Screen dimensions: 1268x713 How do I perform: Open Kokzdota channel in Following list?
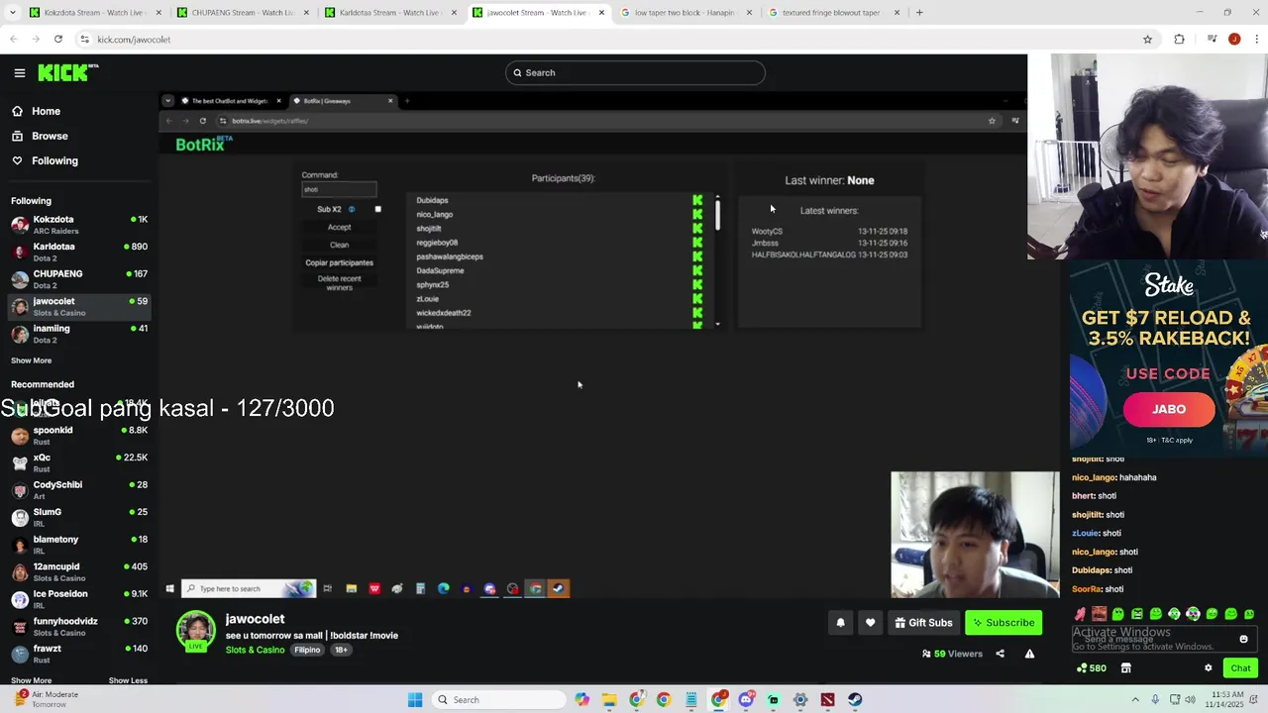(x=79, y=225)
